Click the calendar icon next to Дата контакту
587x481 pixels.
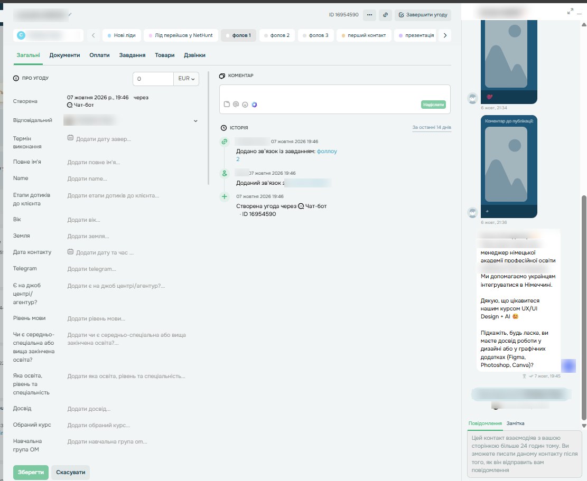[x=70, y=252]
